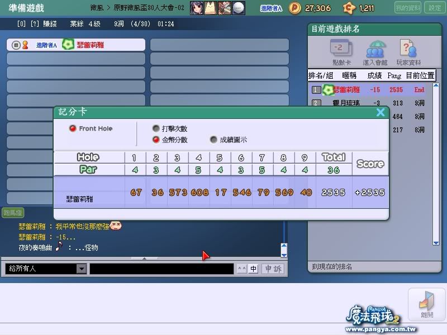Select the 金幣分數 radio option
The image size is (447, 335).
coord(156,140)
